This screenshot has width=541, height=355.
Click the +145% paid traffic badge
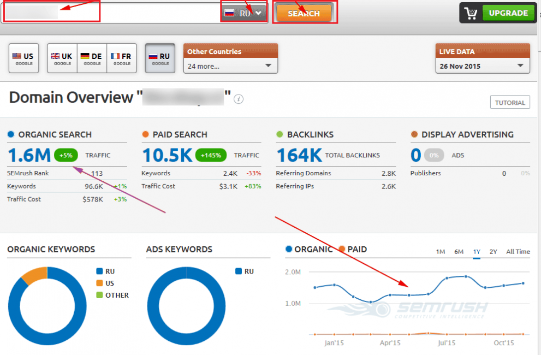point(211,156)
